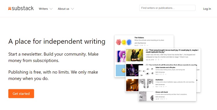Click the colorful animal heads thumbnail
The width and height of the screenshot is (217, 110).
pyautogui.click(x=124, y=42)
